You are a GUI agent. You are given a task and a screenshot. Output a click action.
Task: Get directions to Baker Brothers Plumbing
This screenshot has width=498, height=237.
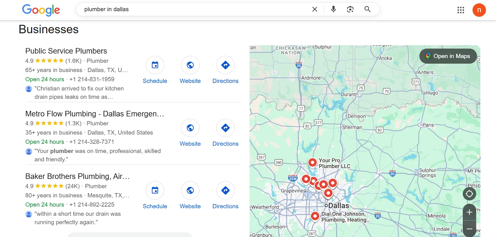tap(225, 195)
